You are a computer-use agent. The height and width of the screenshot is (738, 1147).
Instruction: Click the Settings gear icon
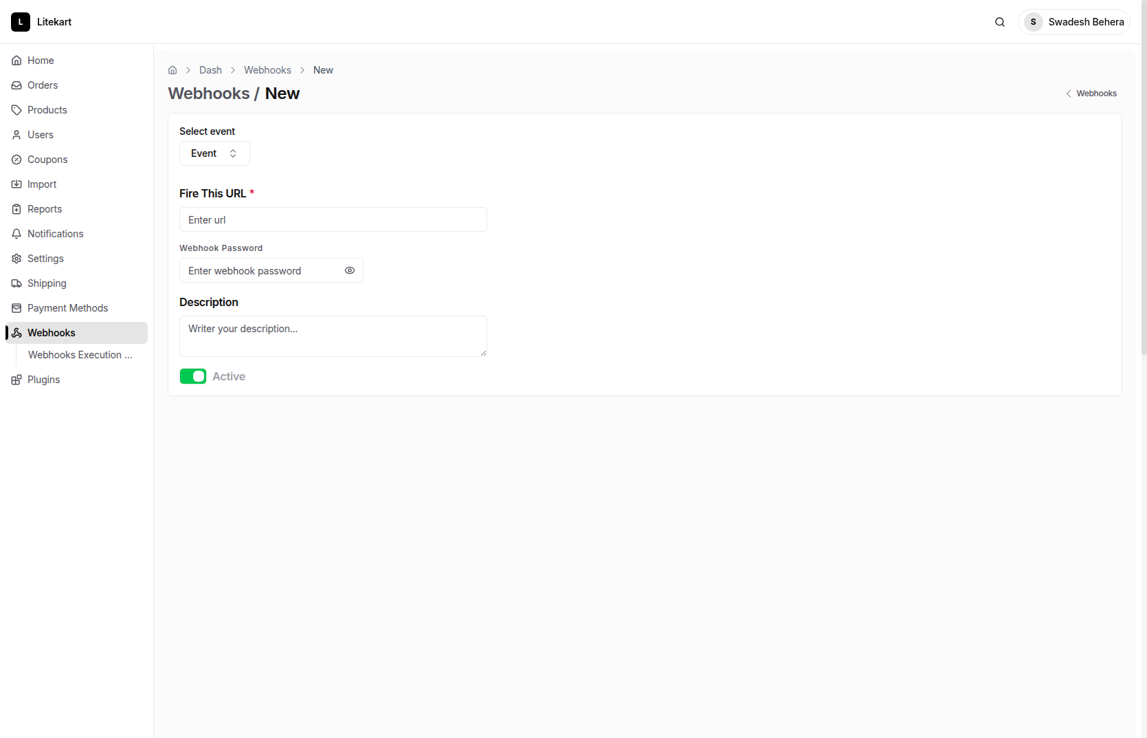click(x=16, y=259)
